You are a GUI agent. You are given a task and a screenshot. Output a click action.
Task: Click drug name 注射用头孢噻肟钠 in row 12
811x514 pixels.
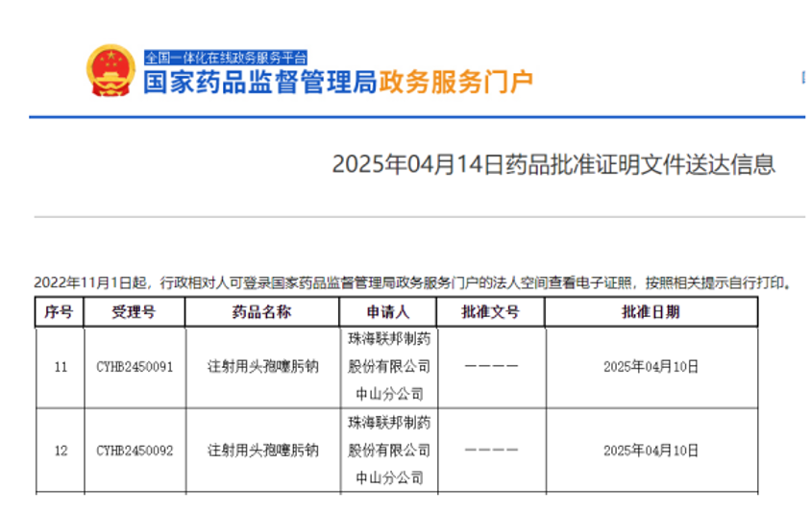[262, 451]
